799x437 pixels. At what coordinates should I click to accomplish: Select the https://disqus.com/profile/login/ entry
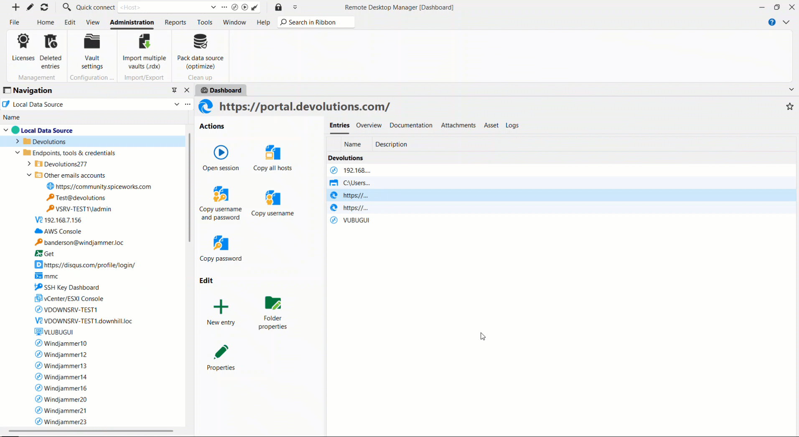click(89, 265)
